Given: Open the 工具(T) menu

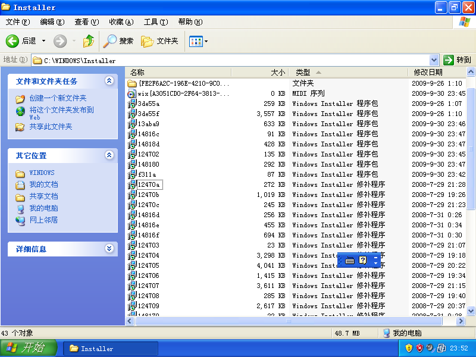Looking at the screenshot, I should tap(156, 22).
